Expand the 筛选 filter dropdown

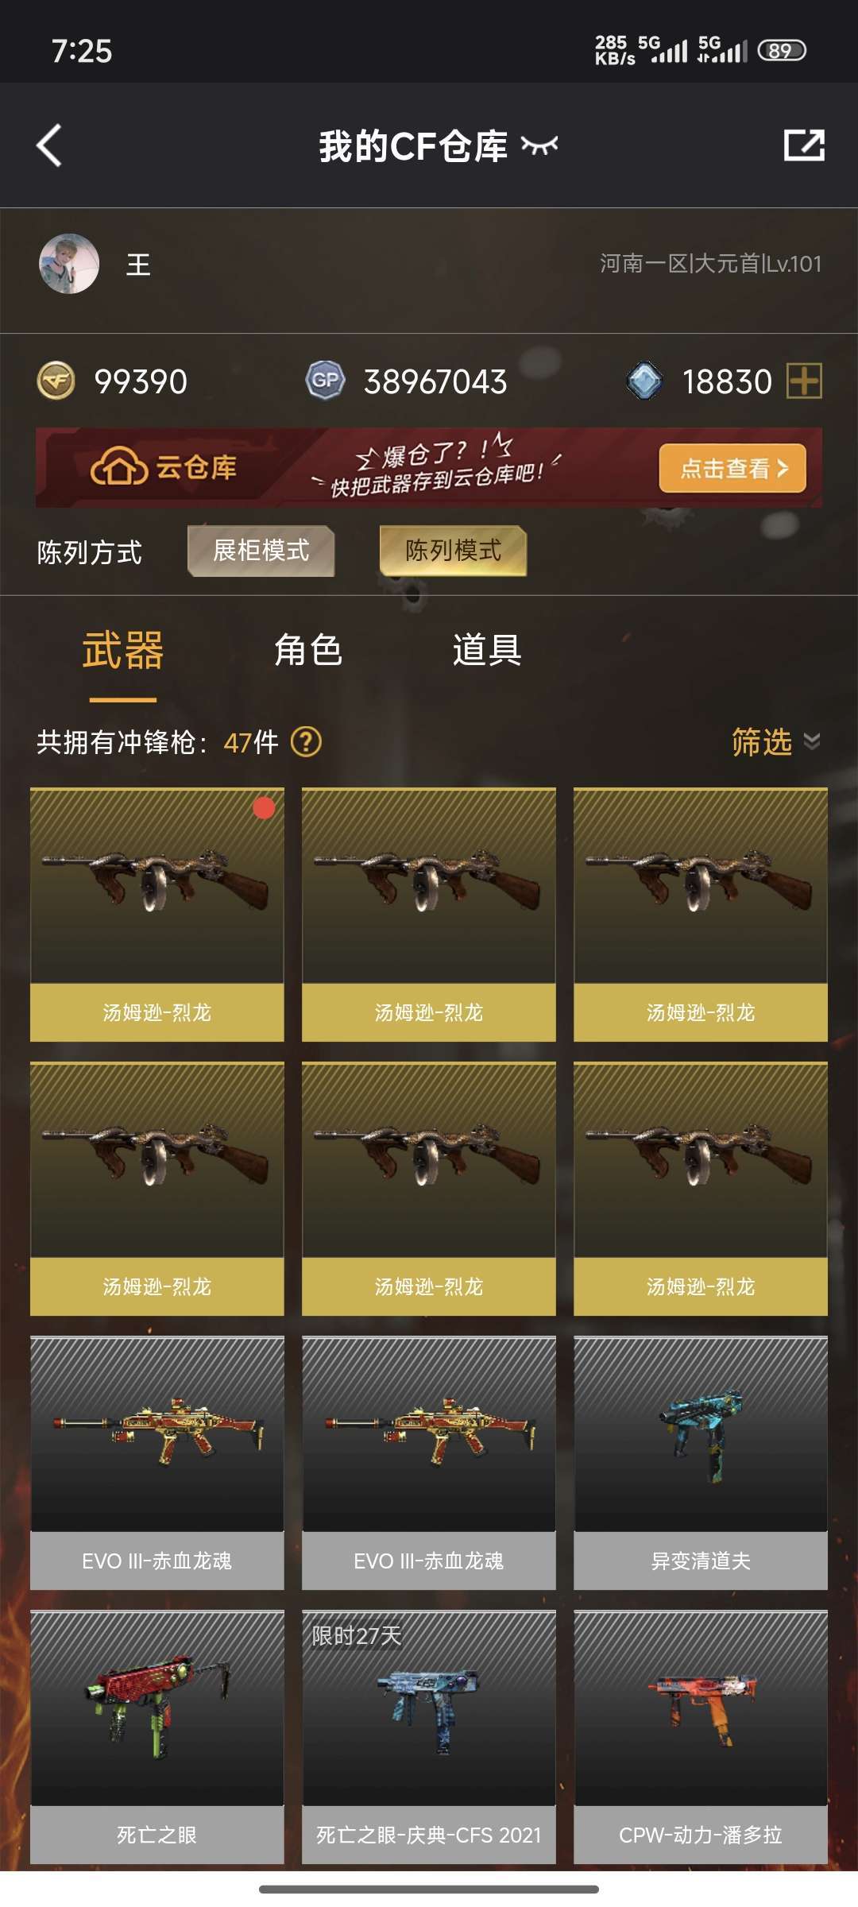(x=776, y=742)
